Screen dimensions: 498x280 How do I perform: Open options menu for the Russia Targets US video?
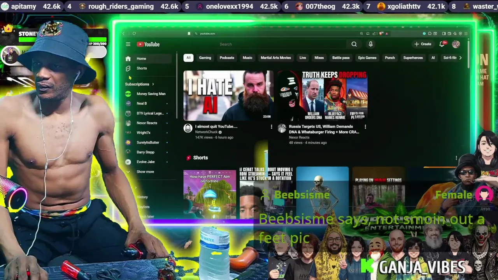(x=365, y=127)
